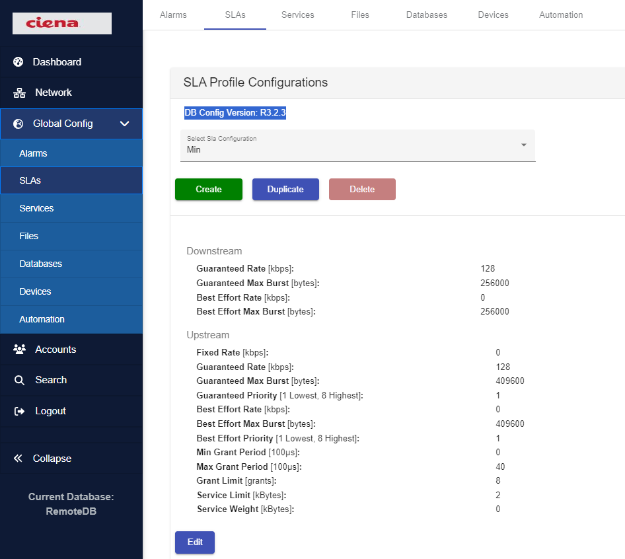Click the Logout arrow icon
This screenshot has height=559, width=625.
19,411
